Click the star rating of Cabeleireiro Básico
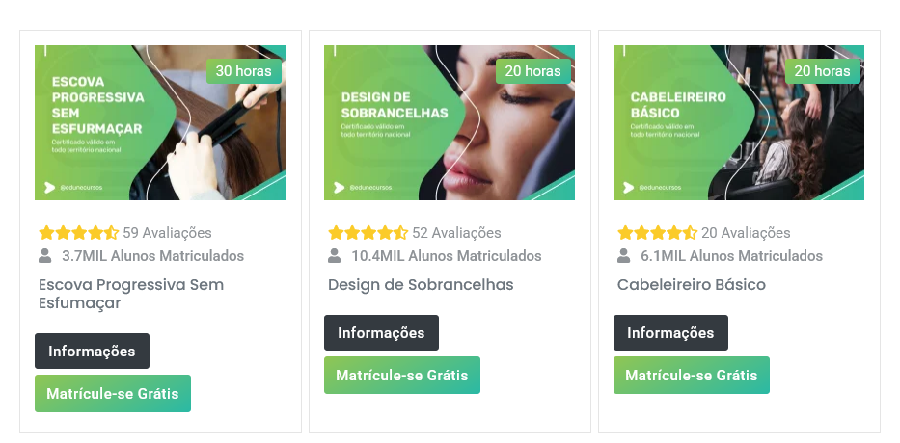The image size is (900, 443). 657,233
